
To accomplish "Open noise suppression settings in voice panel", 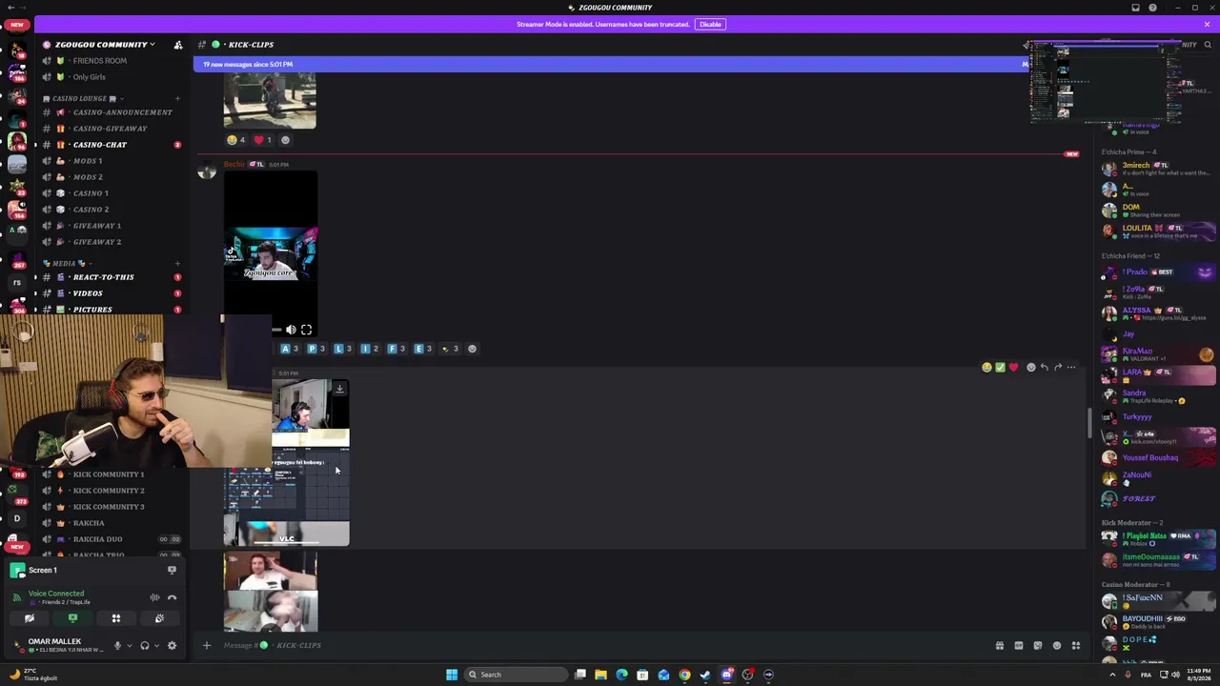I will coord(154,597).
